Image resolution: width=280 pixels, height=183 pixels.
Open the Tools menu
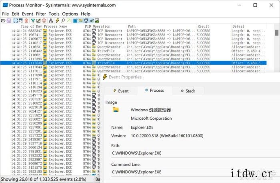point(54,14)
